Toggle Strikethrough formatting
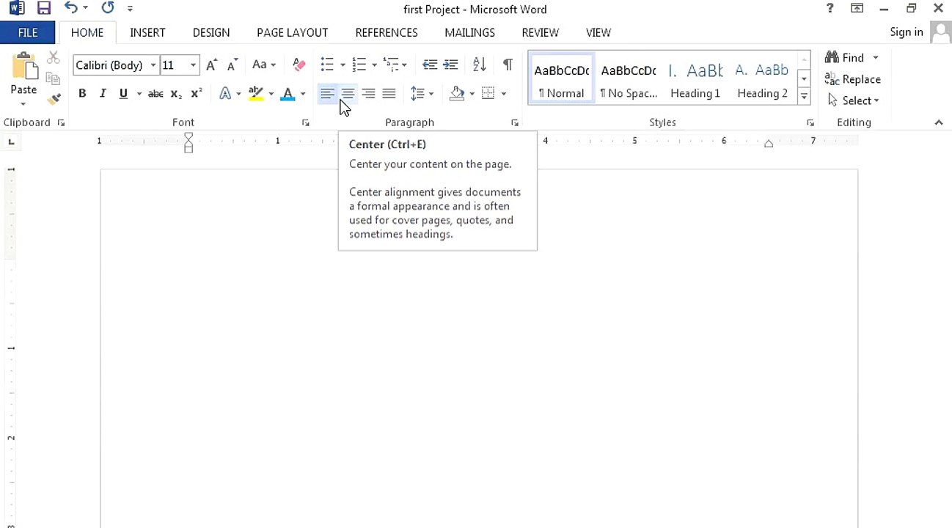 click(x=155, y=94)
